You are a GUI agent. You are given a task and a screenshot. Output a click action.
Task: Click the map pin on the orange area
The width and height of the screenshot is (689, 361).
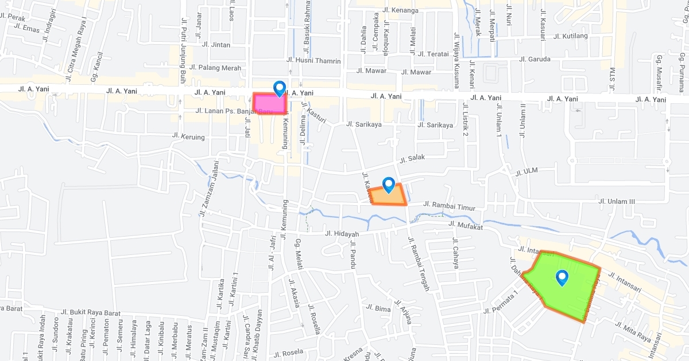pos(389,185)
